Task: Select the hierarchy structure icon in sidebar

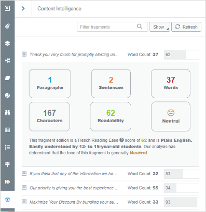Action: point(7,60)
